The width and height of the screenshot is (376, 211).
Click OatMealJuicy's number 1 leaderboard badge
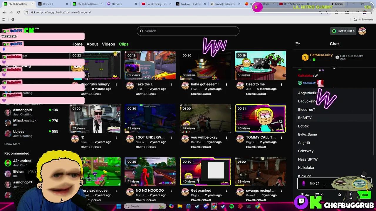[305, 57]
